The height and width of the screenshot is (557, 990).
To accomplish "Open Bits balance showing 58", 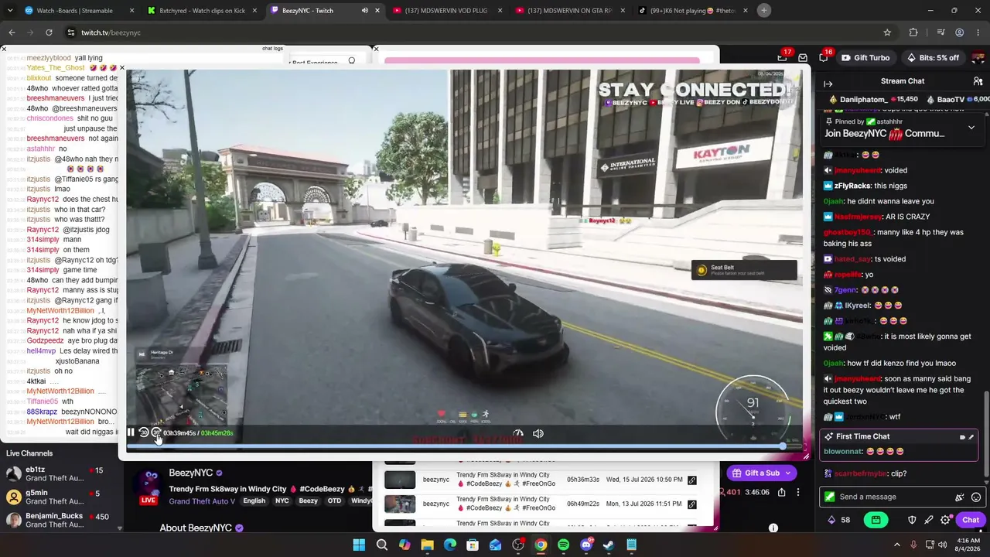I will 839,520.
